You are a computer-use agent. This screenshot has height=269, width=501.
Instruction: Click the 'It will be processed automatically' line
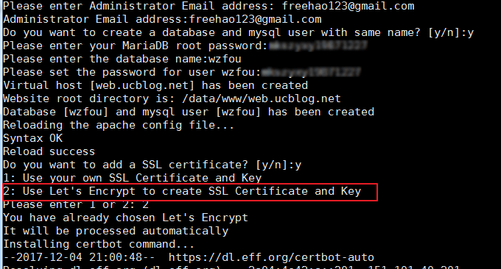tap(116, 231)
